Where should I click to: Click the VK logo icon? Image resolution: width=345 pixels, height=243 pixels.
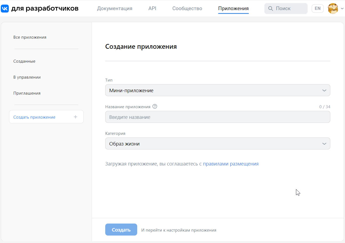5,8
